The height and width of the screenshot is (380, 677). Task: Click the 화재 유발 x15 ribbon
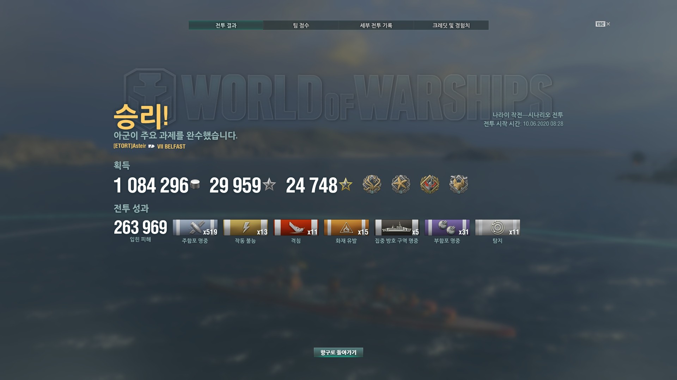pyautogui.click(x=346, y=227)
